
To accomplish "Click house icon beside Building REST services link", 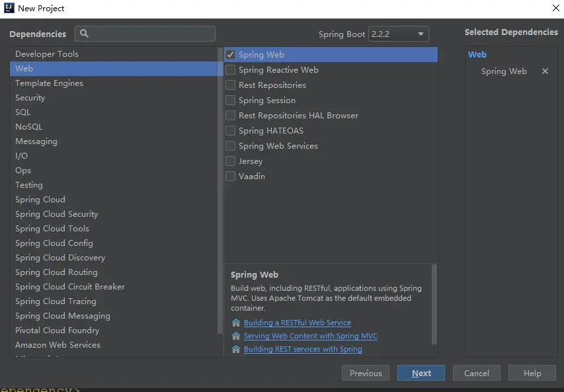I will 236,349.
